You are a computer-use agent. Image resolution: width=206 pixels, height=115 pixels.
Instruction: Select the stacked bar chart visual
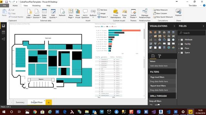point(151,32)
